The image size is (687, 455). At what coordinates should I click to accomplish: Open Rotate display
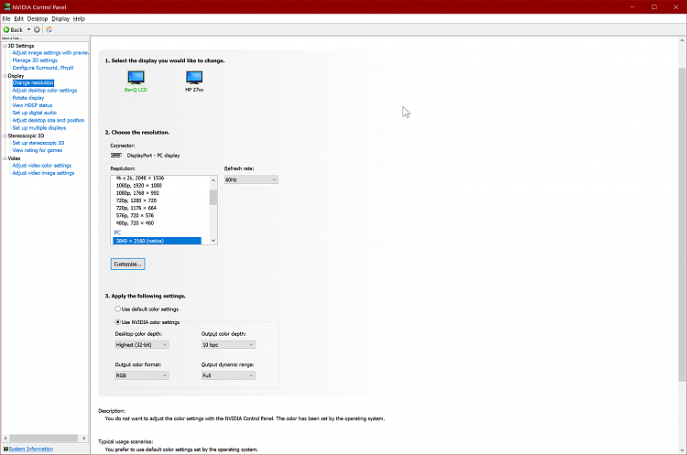28,98
